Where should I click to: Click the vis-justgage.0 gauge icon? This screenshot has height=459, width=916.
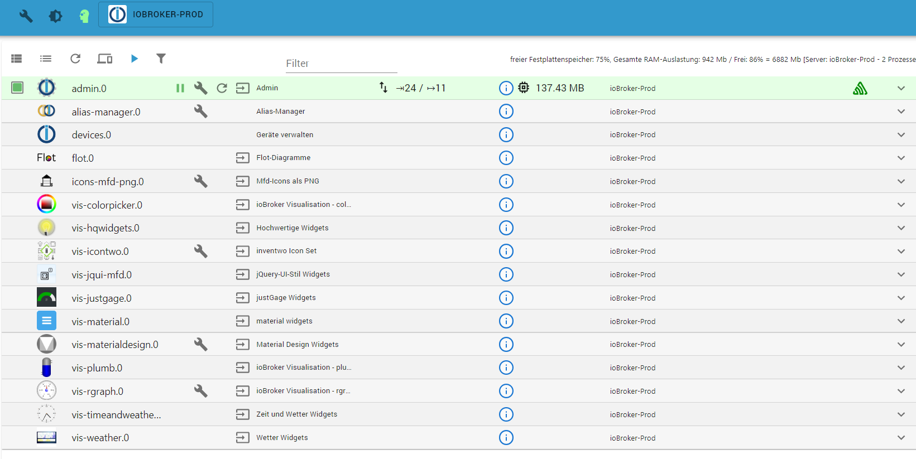click(x=46, y=297)
